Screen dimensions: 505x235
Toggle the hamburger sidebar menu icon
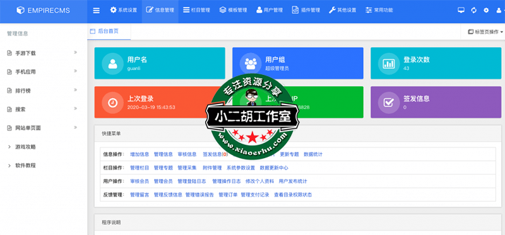click(97, 10)
